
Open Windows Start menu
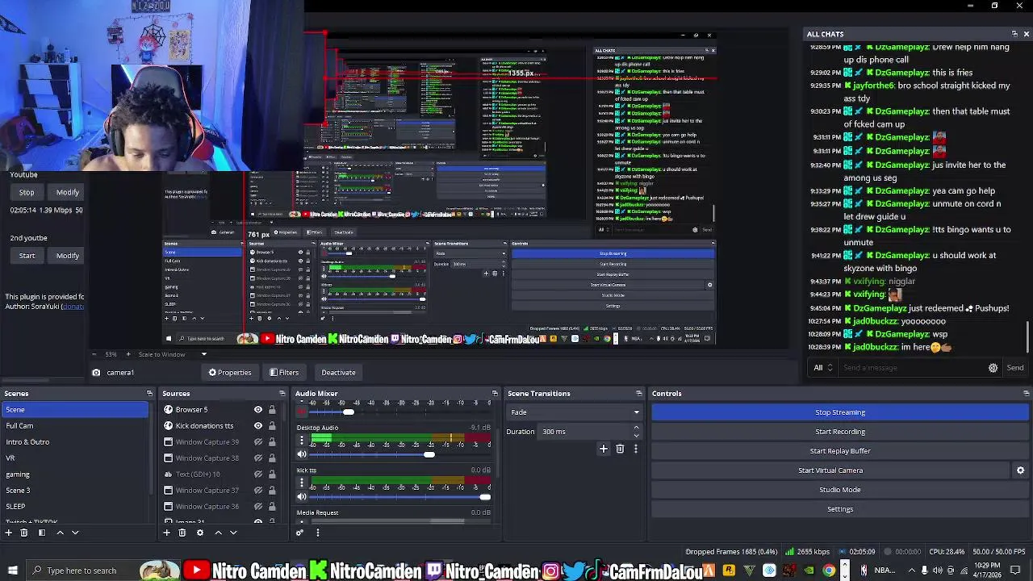tap(12, 571)
